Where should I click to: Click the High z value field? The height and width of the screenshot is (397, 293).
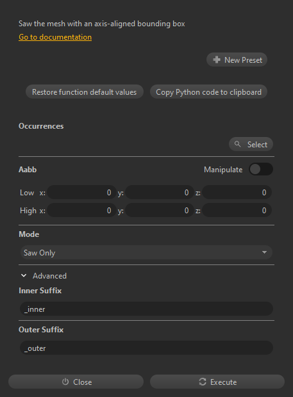click(237, 211)
